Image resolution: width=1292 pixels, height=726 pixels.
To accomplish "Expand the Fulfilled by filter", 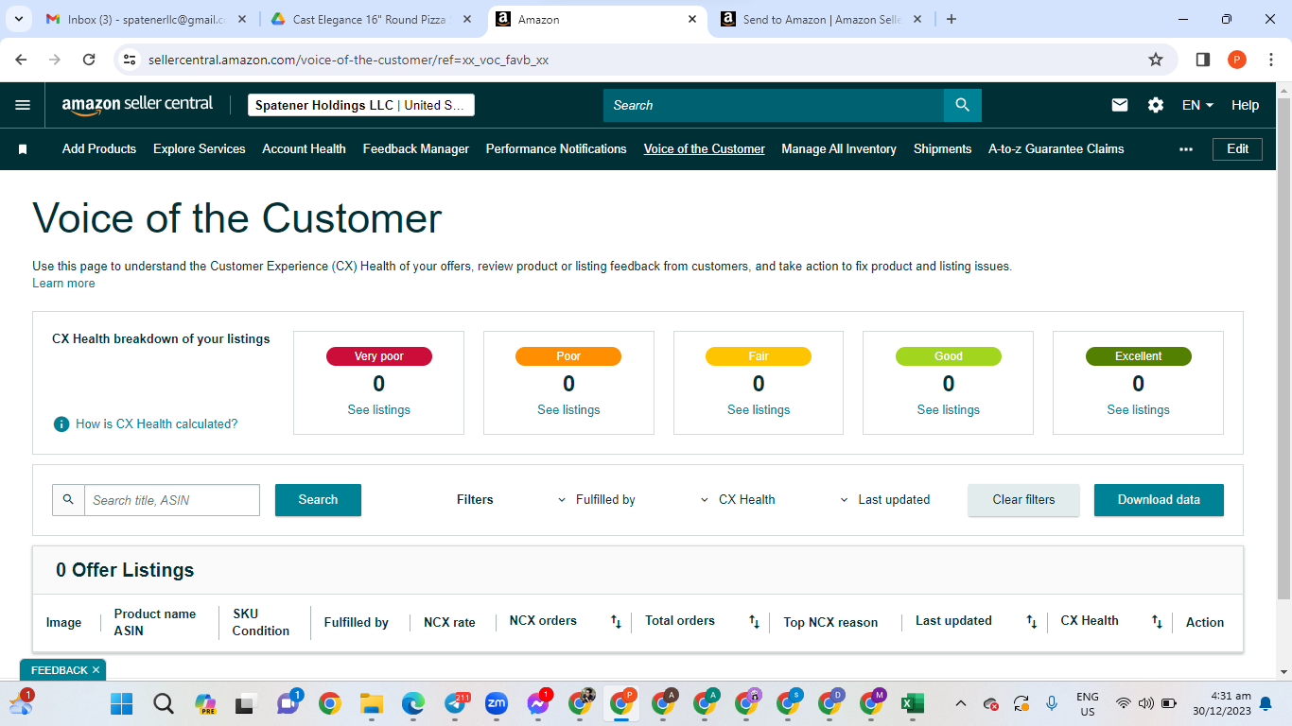I will click(596, 500).
